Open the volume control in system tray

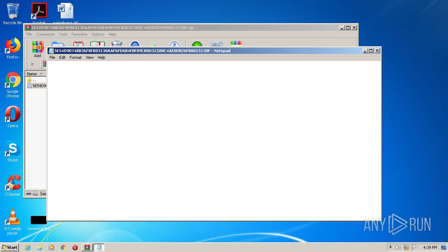398,247
